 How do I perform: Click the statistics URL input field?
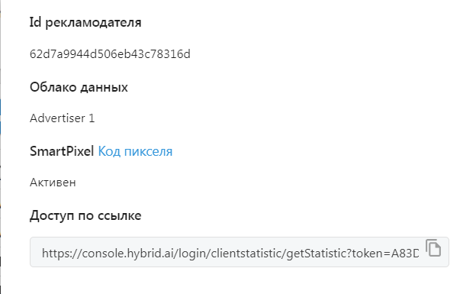click(240, 252)
